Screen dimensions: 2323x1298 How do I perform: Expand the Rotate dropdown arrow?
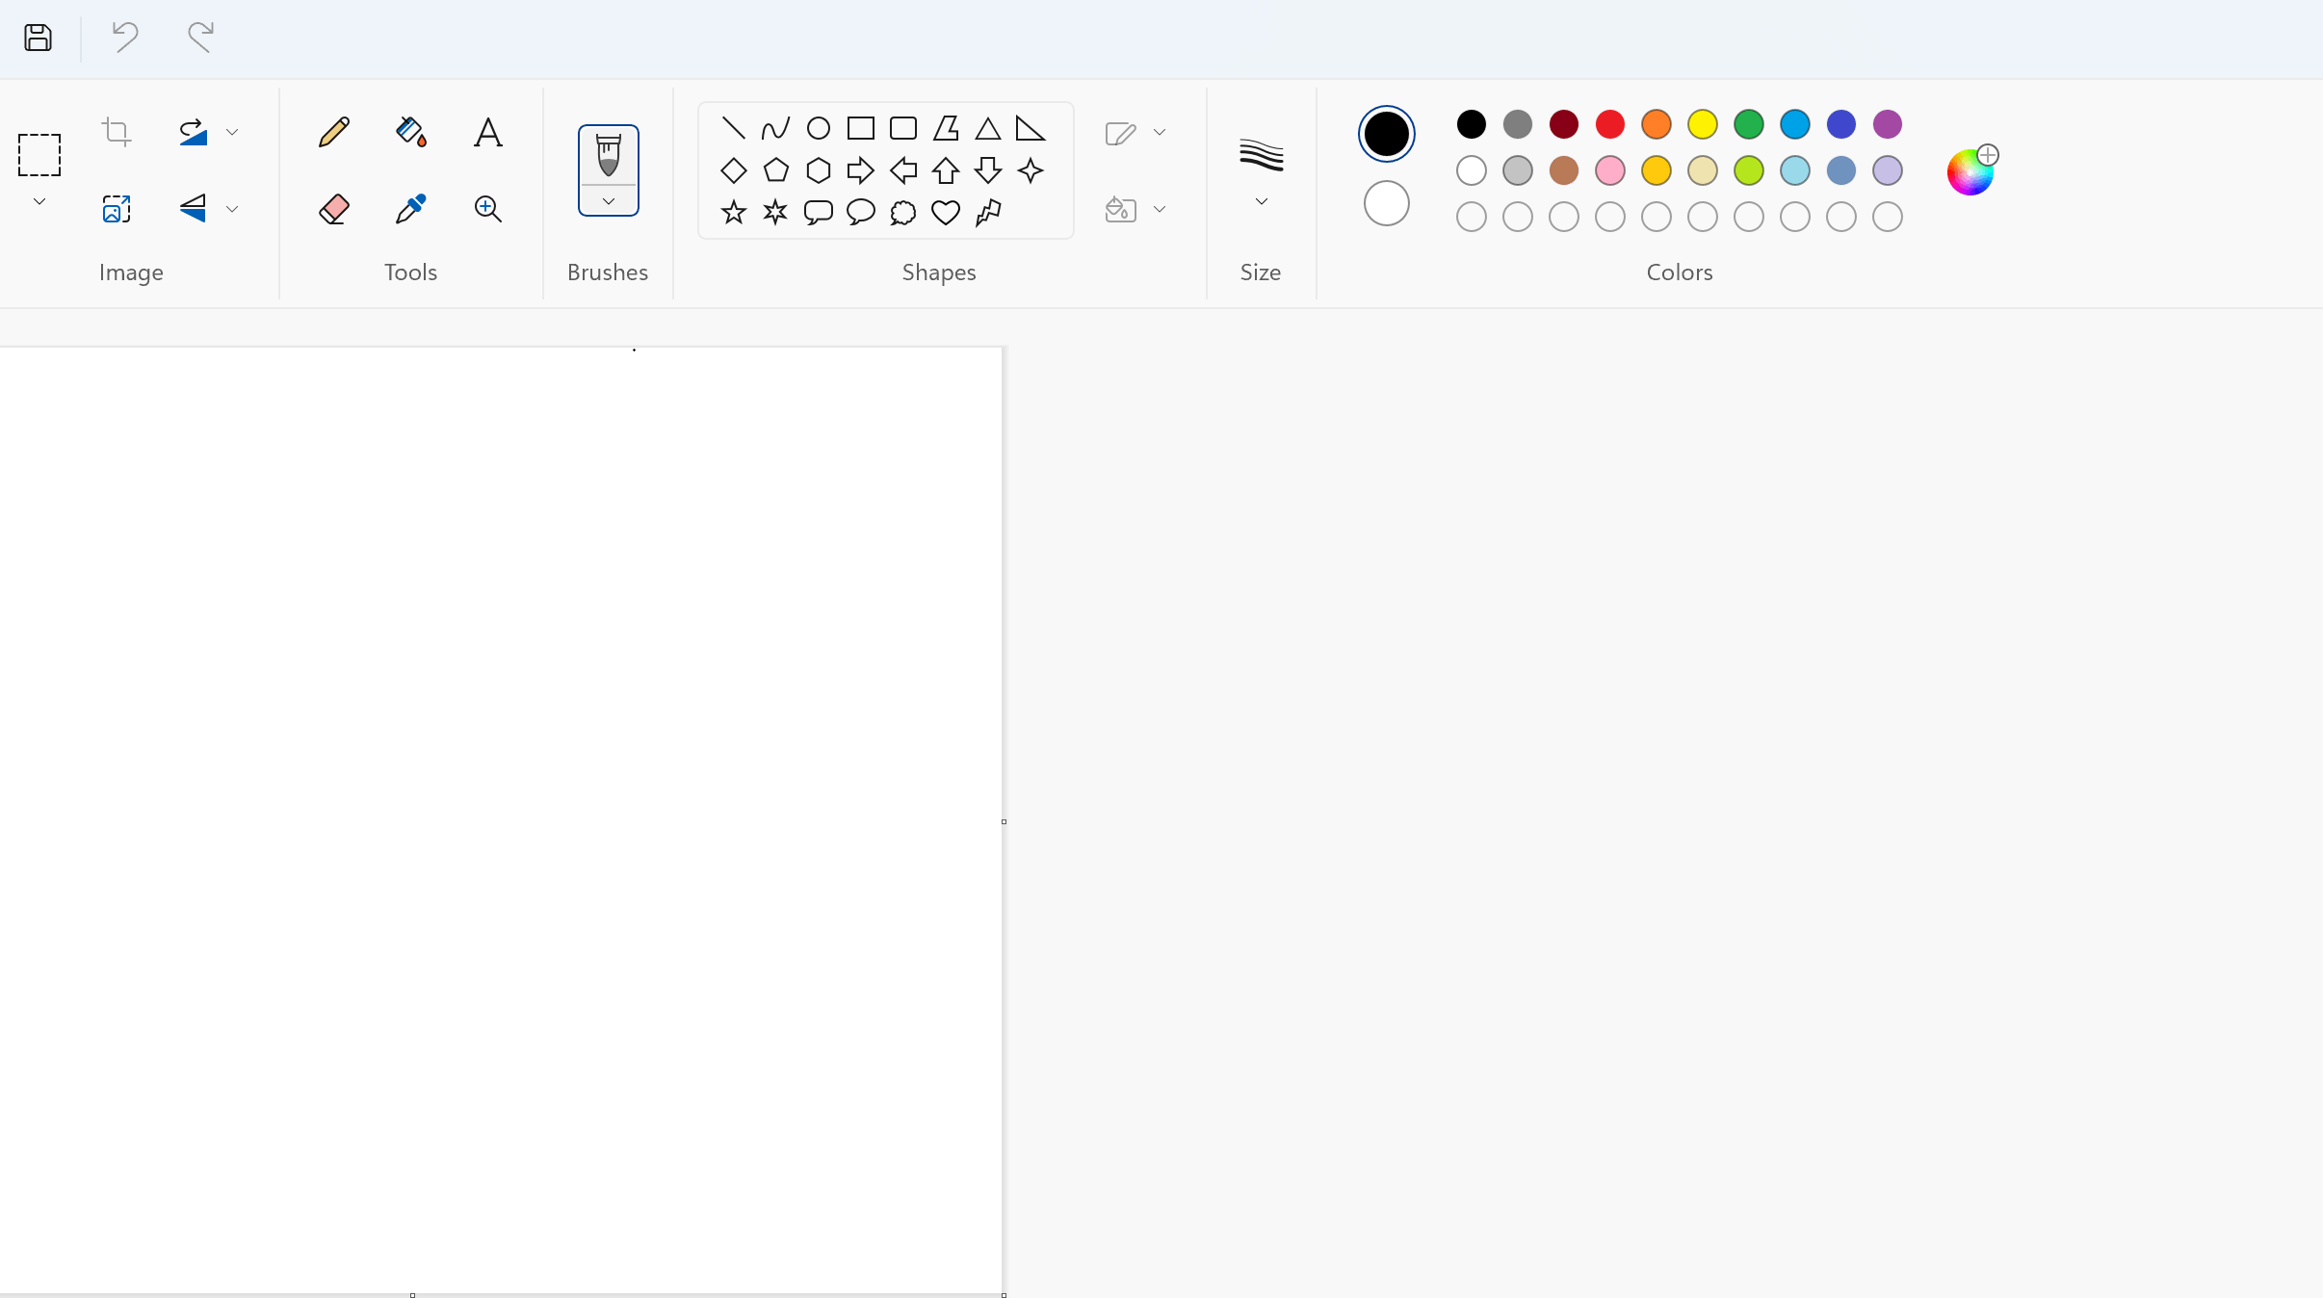[x=232, y=132]
